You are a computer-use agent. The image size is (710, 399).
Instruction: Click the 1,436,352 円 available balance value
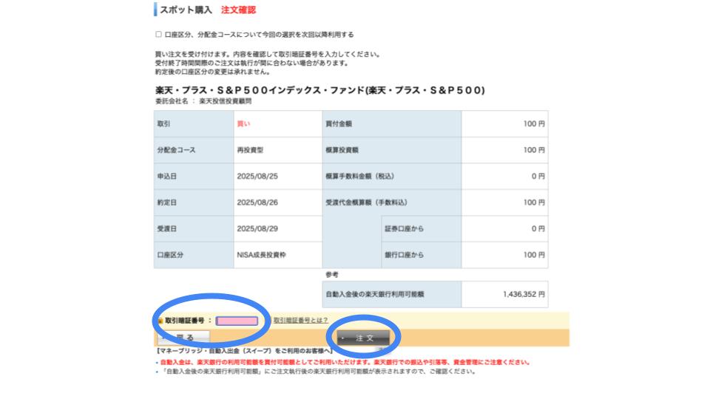pyautogui.click(x=524, y=294)
